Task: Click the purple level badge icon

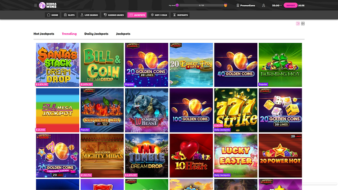Action: [x=177, y=5]
